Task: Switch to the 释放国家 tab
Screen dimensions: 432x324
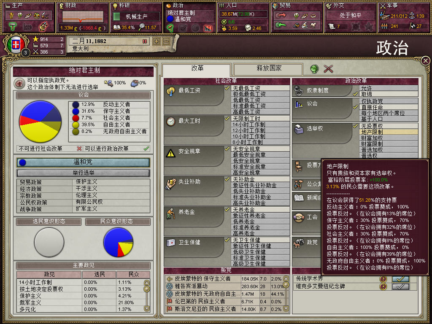Action: pos(268,69)
